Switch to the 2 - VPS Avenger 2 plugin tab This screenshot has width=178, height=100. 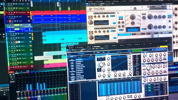[80, 47]
